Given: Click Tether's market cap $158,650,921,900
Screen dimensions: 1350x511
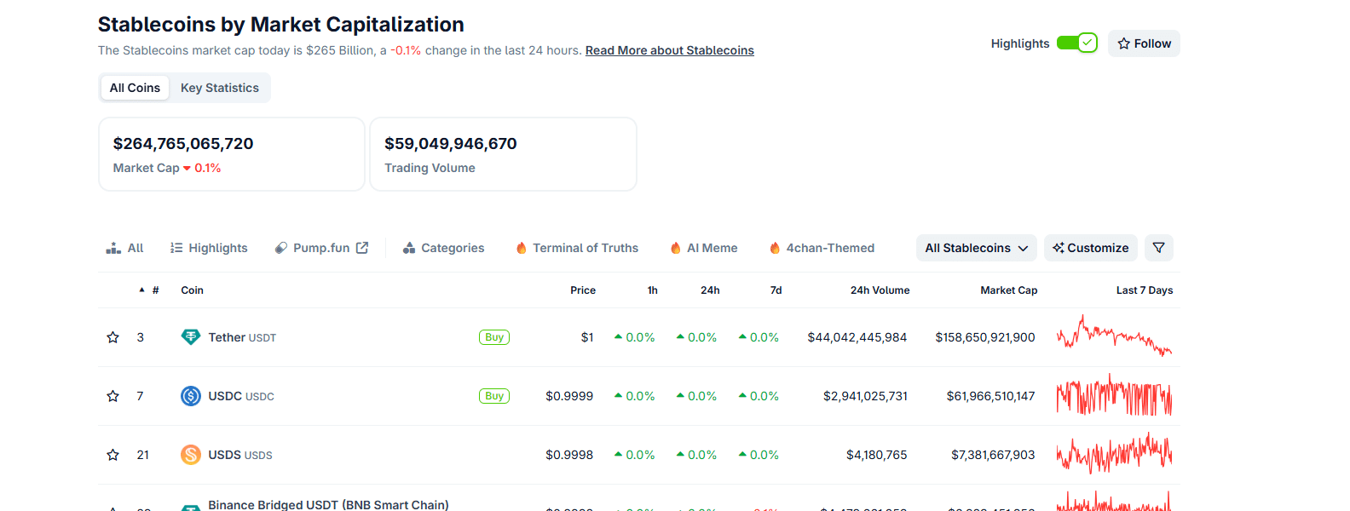Looking at the screenshot, I should (985, 337).
